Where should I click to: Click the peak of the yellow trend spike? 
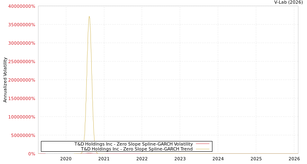click(89, 16)
